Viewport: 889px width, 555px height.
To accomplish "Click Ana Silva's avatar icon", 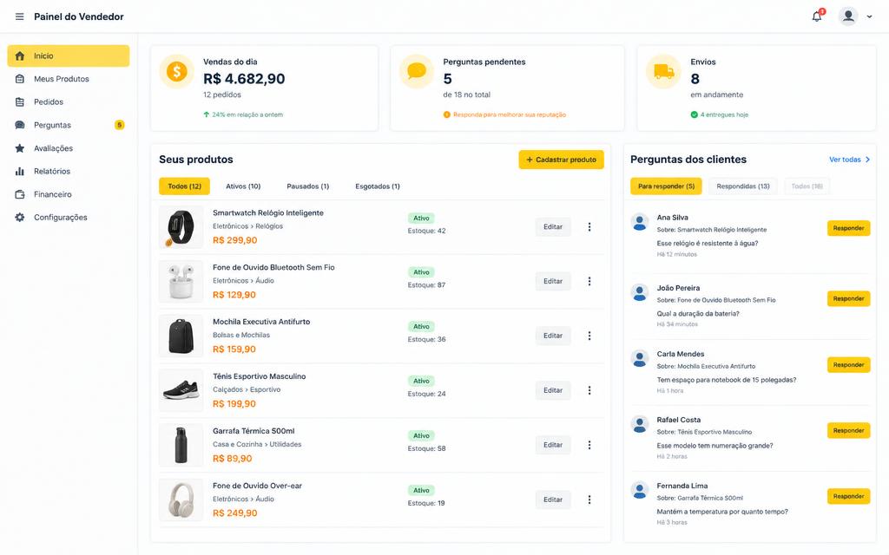I will (x=640, y=222).
